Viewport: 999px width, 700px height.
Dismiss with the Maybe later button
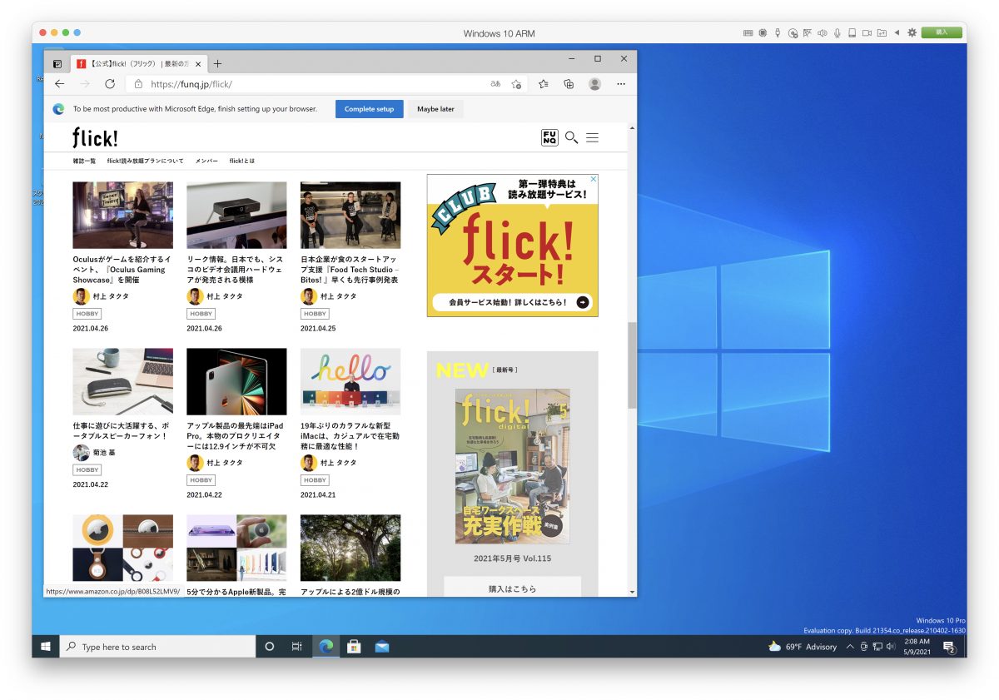435,109
